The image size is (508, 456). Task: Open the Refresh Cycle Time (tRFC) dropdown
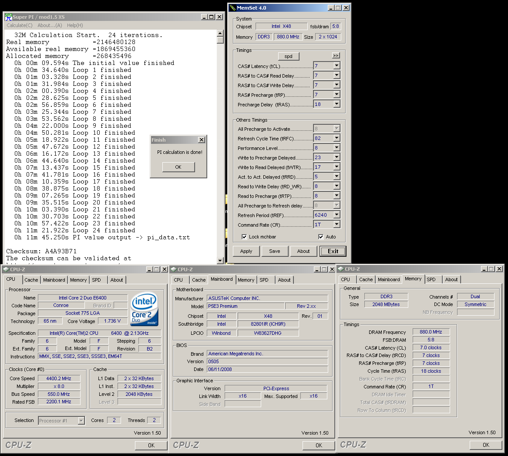336,138
